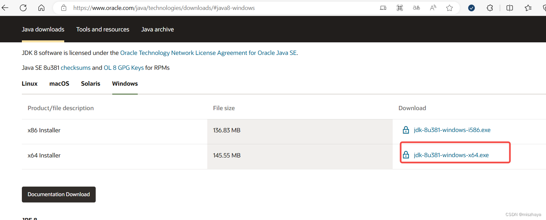Image resolution: width=546 pixels, height=220 pixels.
Task: Open the checksums link
Action: 75,68
